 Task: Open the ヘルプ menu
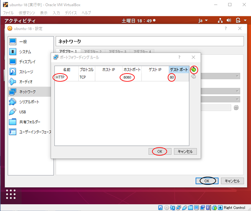[86, 13]
